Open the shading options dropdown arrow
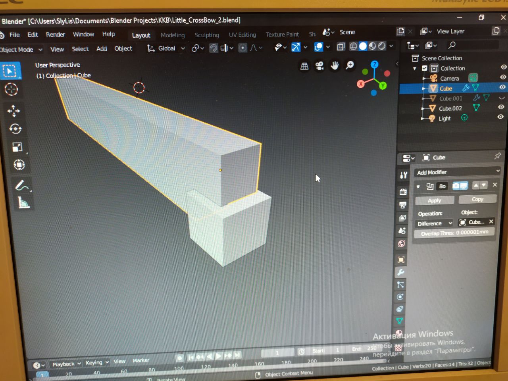508x381 pixels. (391, 46)
